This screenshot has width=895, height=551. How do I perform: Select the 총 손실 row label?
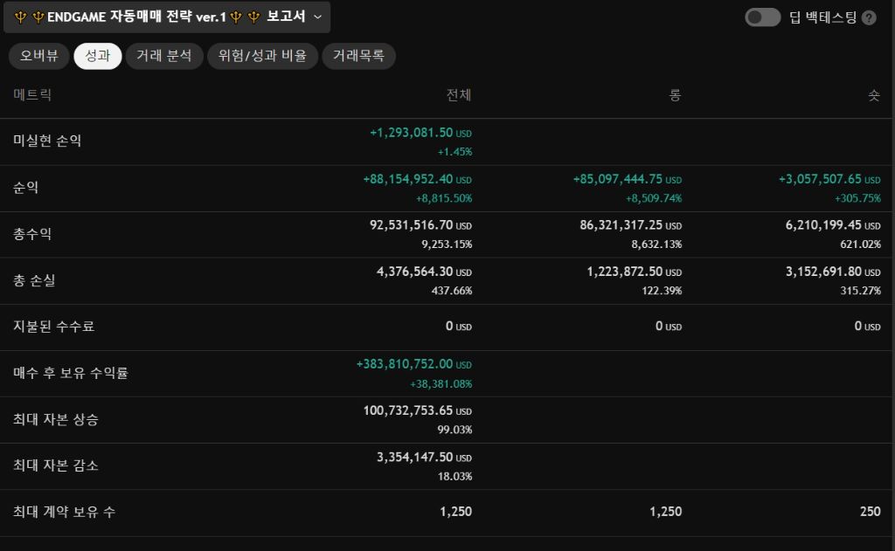pos(34,280)
